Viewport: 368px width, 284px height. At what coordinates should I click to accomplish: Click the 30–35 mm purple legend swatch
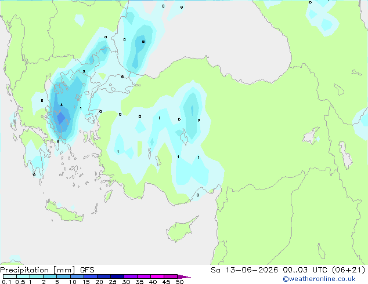point(130,276)
